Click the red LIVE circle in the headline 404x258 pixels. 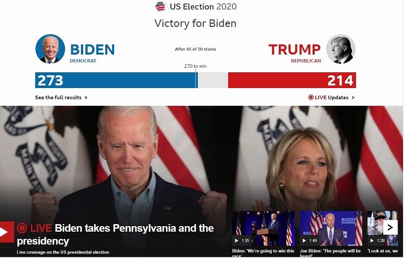pyautogui.click(x=22, y=228)
